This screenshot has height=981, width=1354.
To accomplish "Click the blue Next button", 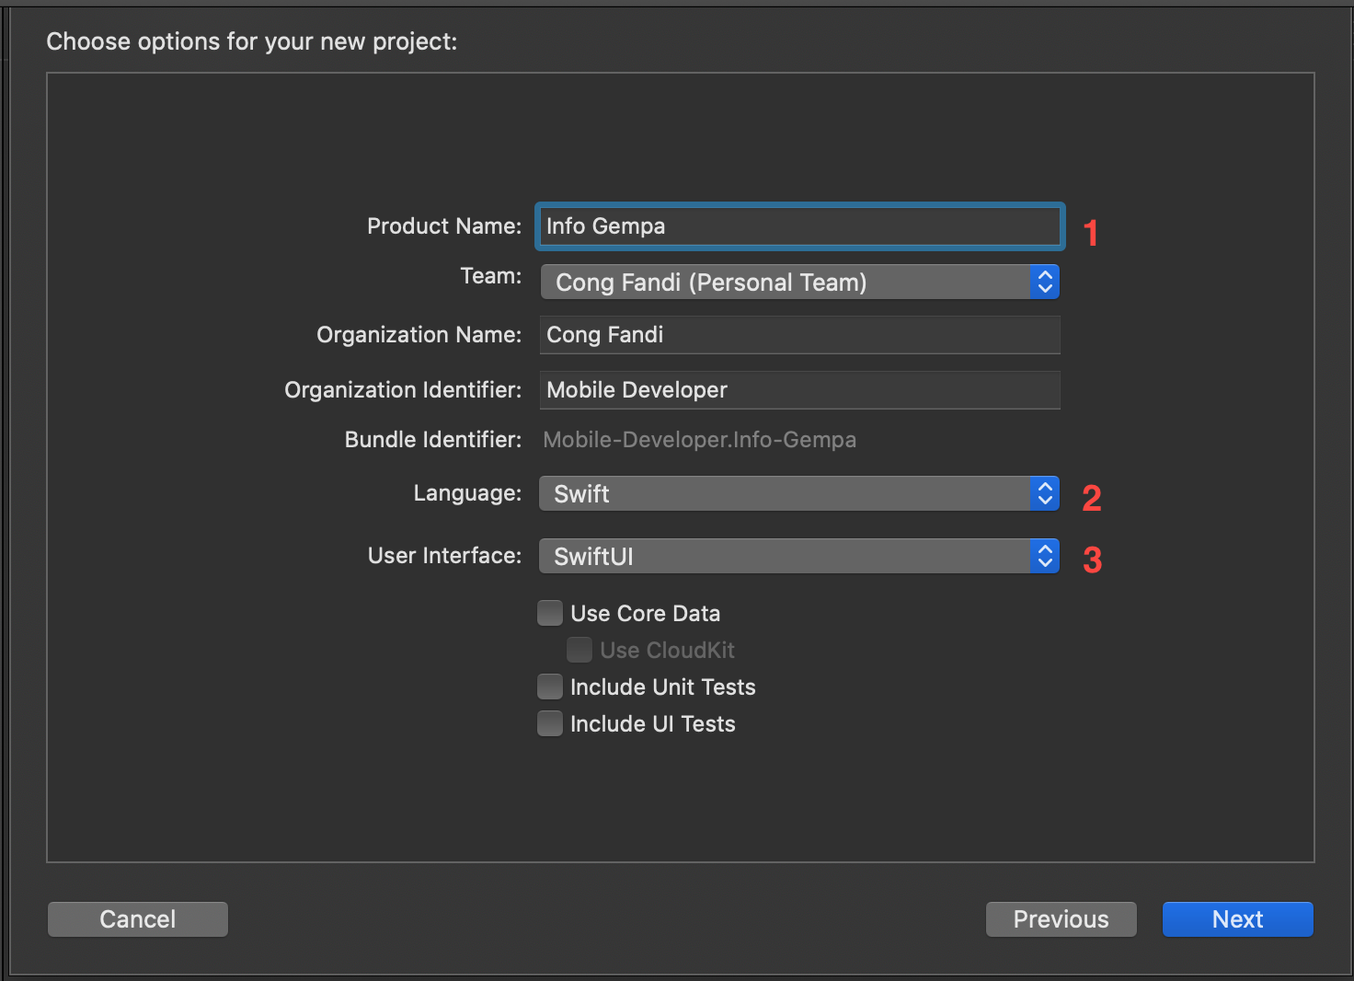I will click(1237, 919).
